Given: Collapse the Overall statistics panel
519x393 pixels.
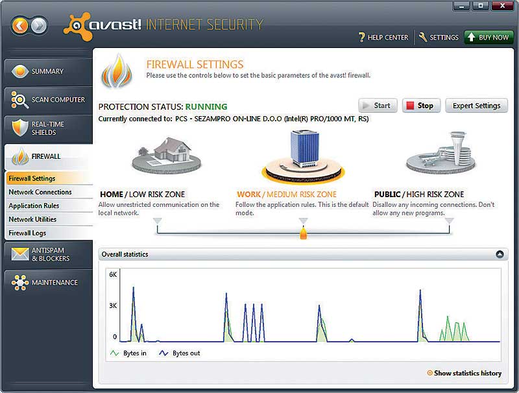Looking at the screenshot, I should (500, 254).
